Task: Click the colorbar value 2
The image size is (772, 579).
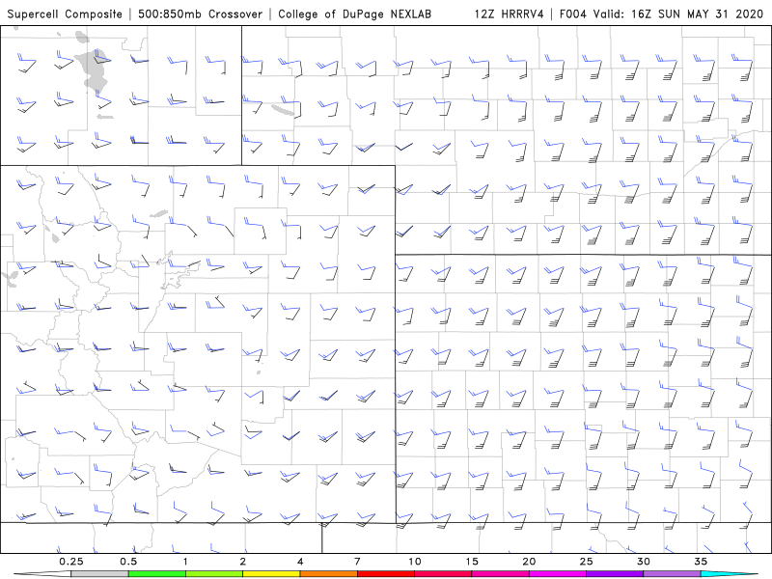Action: pos(243,562)
